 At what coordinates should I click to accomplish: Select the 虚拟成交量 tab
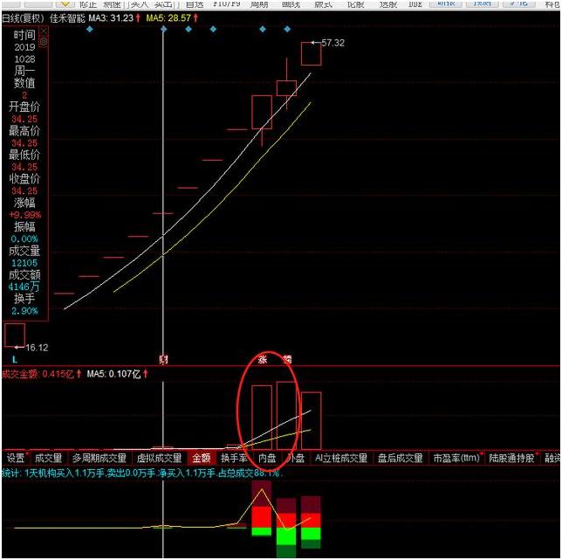pyautogui.click(x=159, y=458)
